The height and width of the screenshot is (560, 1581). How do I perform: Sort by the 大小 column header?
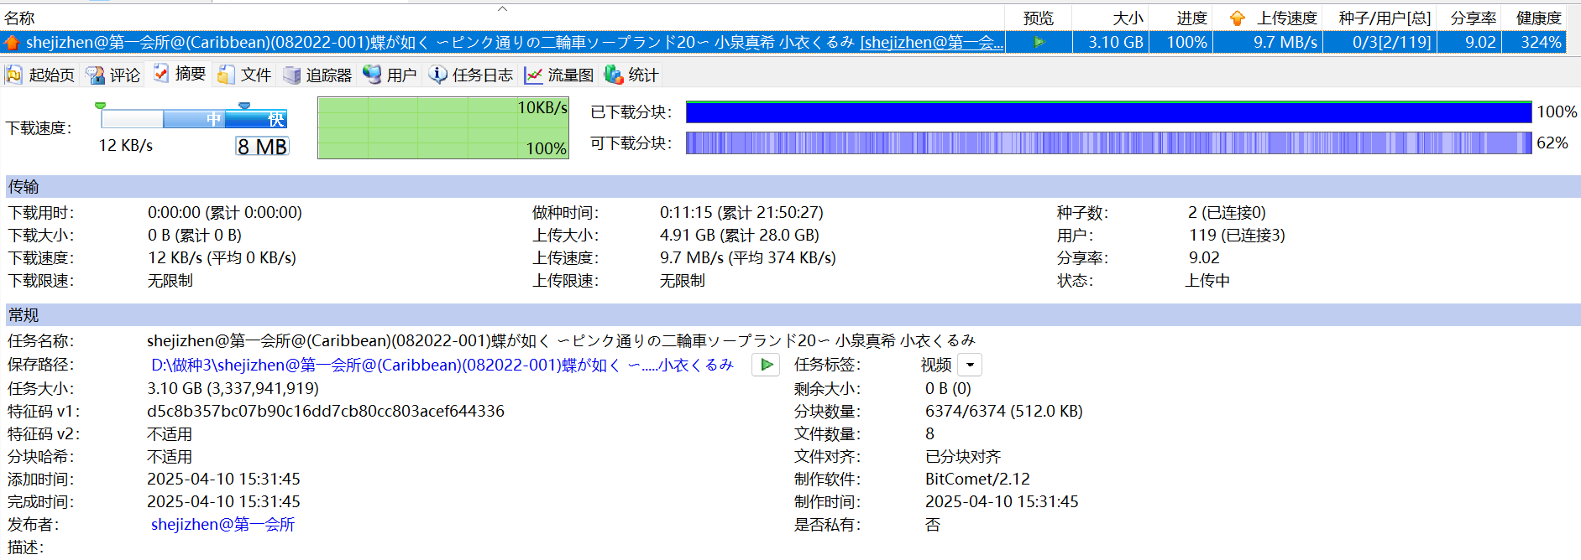1110,18
